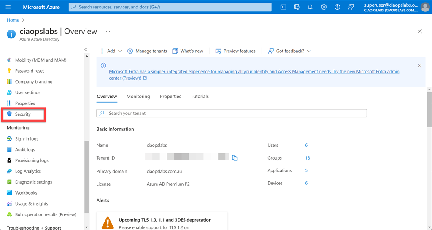Open the Users count link
The width and height of the screenshot is (432, 230).
[306, 145]
